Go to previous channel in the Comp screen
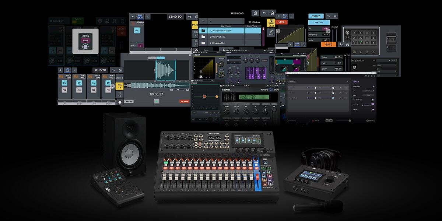Viewport: 442px width, 221px height. (277, 16)
